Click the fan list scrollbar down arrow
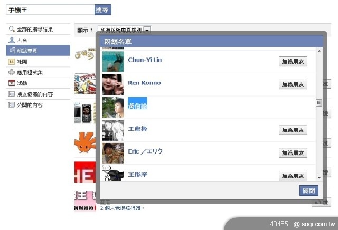Image resolution: width=338 pixels, height=230 pixels. click(319, 178)
